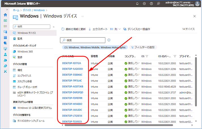Image resolution: width=202 pixels, height=129 pixels.
Task: Open device DESKTOP-TC61SC6
Action: [72, 122]
